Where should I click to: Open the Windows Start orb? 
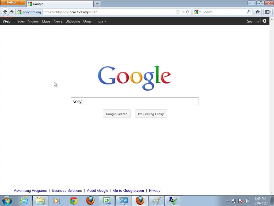7,201
